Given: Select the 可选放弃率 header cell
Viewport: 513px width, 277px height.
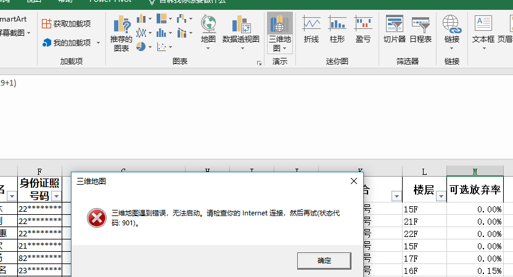Looking at the screenshot, I should 475,190.
